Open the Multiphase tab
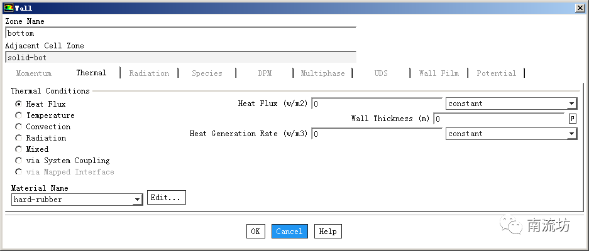This screenshot has height=251, width=589. pos(322,73)
